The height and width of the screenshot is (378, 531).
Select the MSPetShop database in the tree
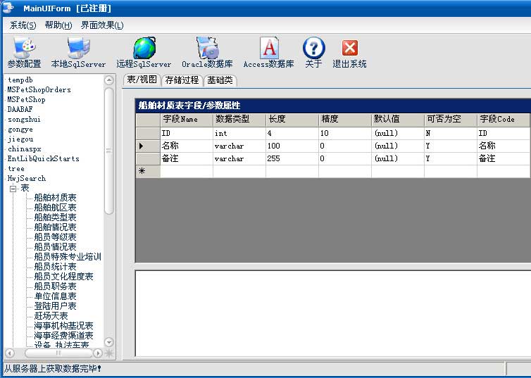pos(26,100)
